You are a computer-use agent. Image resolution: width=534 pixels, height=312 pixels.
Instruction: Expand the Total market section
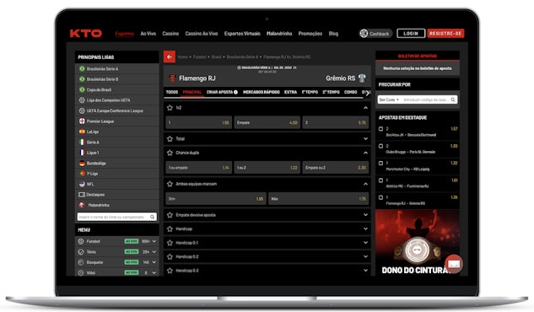tap(365, 139)
